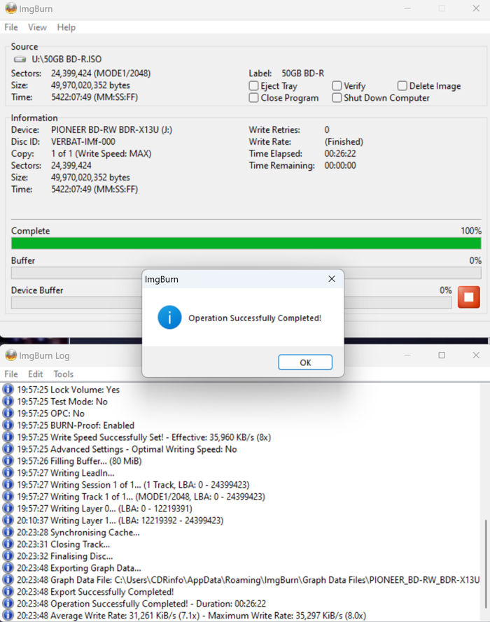This screenshot has height=622, width=490.
Task: Click the green Complete progress bar
Action: click(246, 243)
